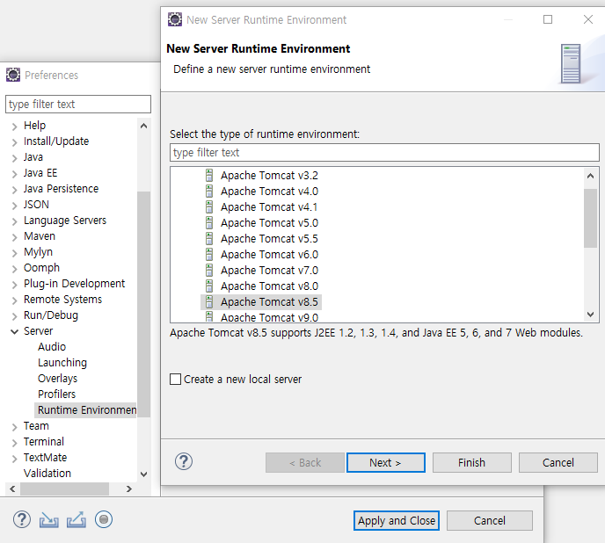This screenshot has height=543, width=605.
Task: Expand the Java Persistence node
Action: pos(15,190)
